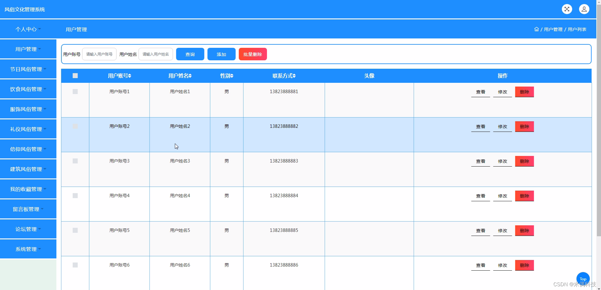Screen dimensions: 601x290
Task: Edit 用户账号5 with 修改 button
Action: [x=502, y=231]
